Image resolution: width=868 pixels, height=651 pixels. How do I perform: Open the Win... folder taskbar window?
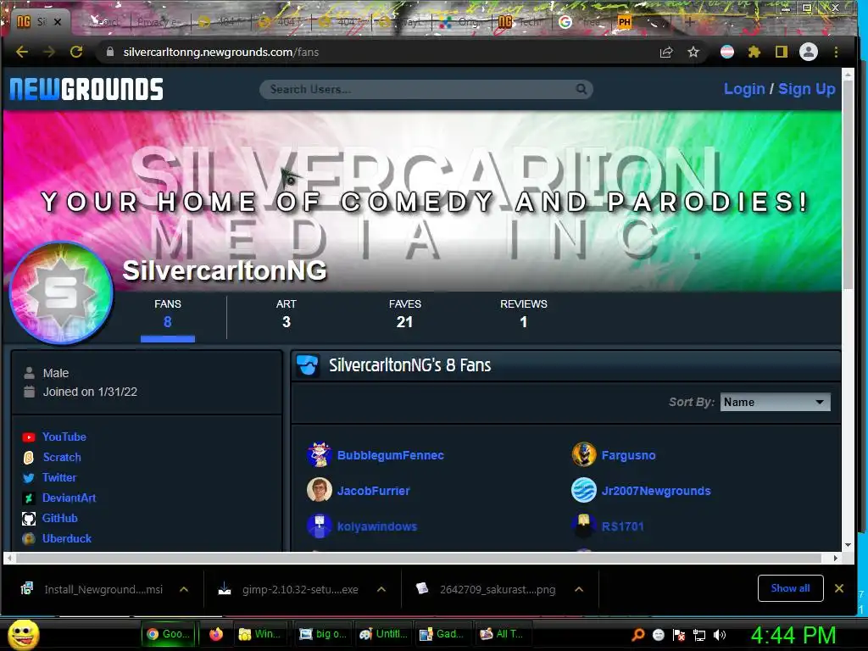pyautogui.click(x=259, y=634)
